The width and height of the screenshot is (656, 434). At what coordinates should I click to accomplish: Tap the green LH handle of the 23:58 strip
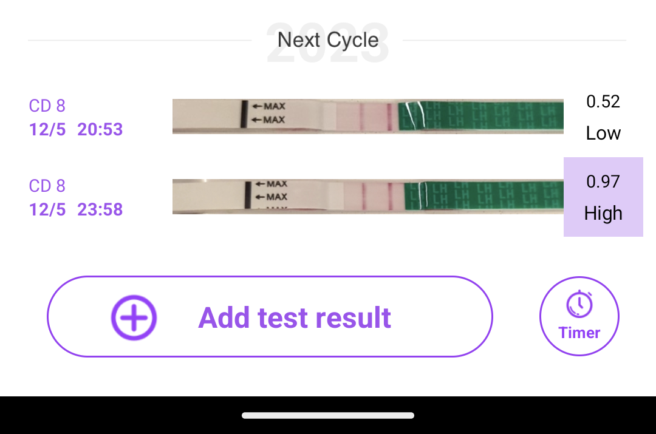click(486, 195)
